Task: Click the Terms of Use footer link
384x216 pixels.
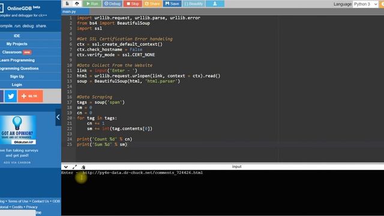Action: pos(18,202)
